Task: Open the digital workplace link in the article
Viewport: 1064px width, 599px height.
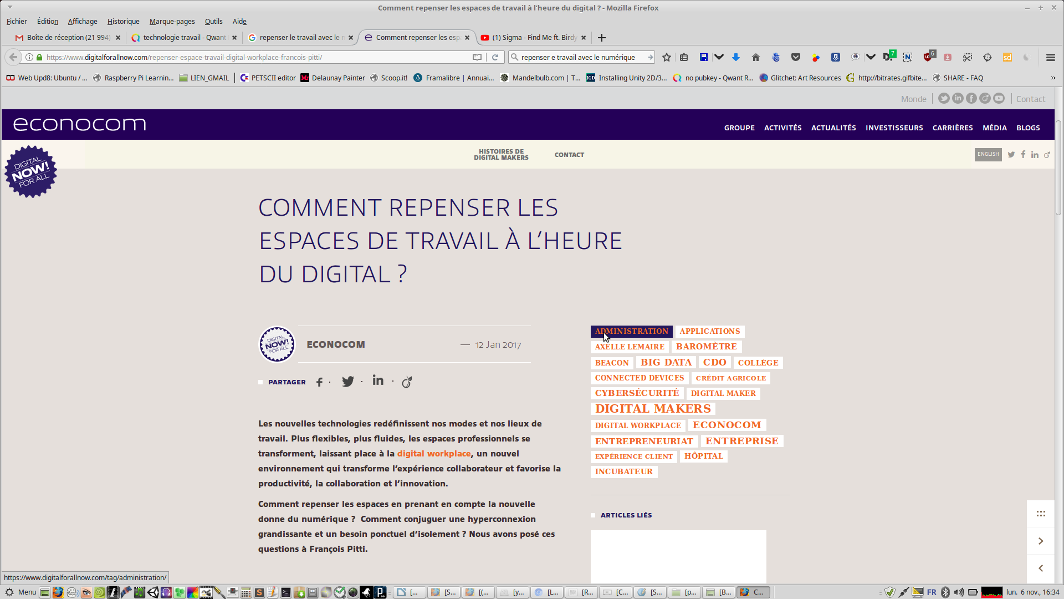Action: [433, 454]
